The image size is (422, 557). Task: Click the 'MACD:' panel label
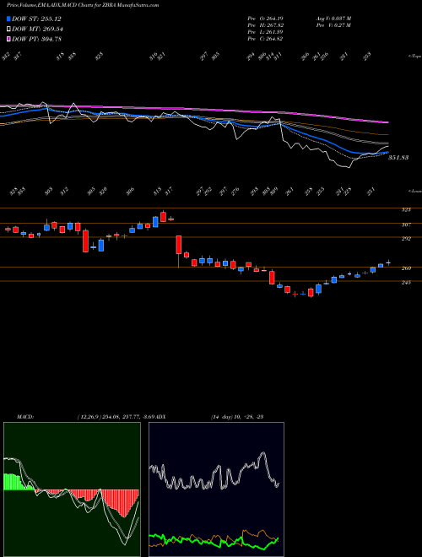tap(24, 416)
